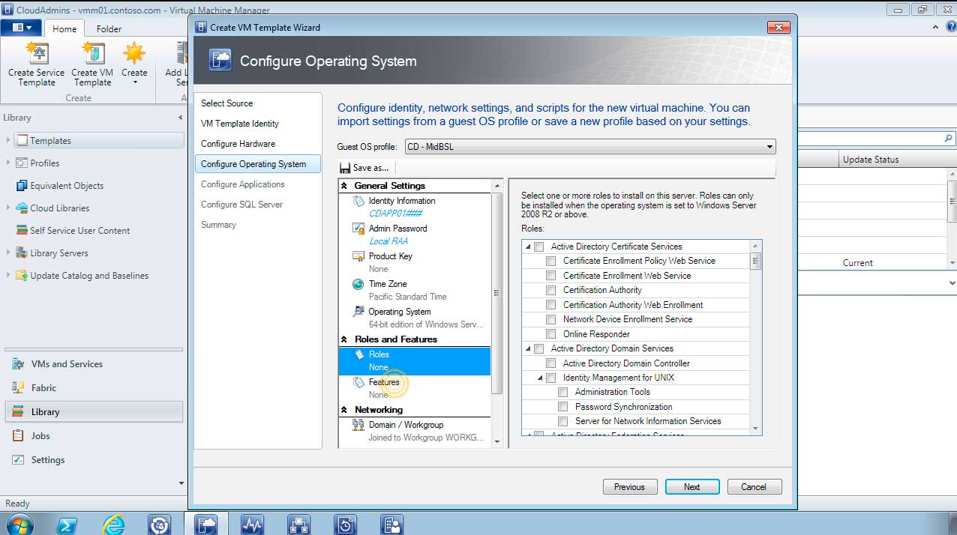
Task: Collapse the Roles and Features section
Action: [345, 339]
